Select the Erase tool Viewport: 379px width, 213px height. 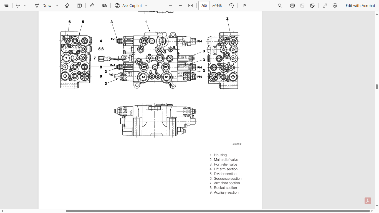pos(67,6)
